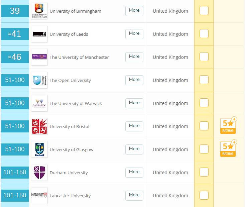Click the Lancaster University name link

pyautogui.click(x=70, y=196)
